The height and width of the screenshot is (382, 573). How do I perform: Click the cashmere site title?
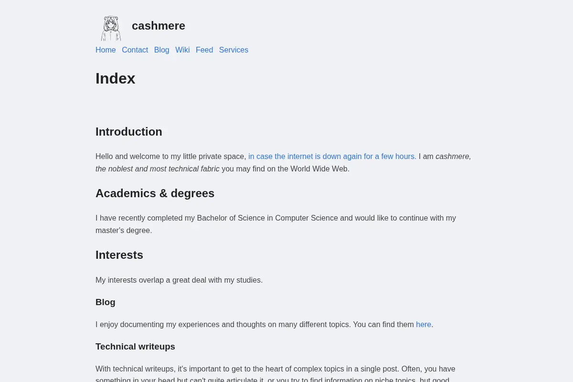click(x=159, y=26)
